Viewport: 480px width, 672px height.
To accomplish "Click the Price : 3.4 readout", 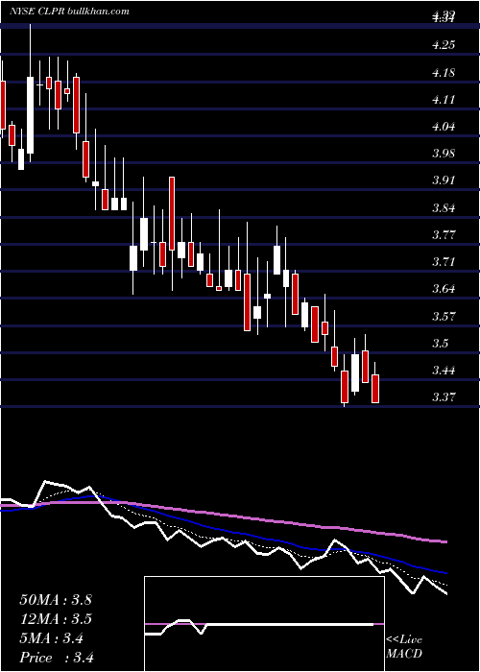I will pos(57,658).
